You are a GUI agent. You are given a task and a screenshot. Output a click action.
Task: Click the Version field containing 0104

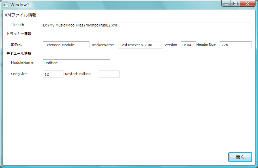point(188,45)
